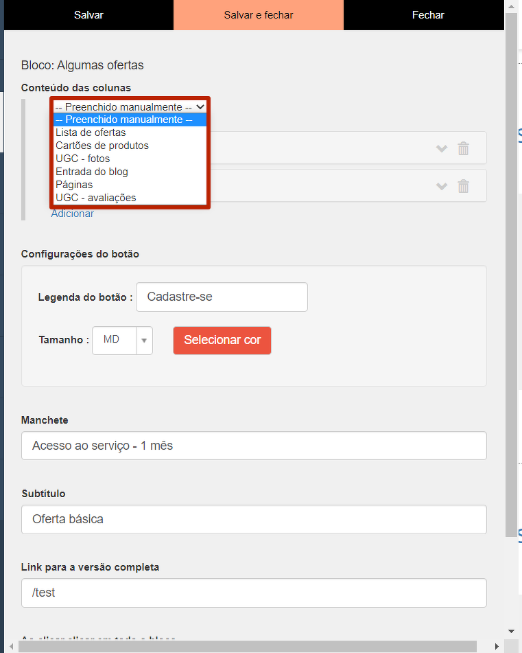Click into the Manchete input field
This screenshot has height=653, width=522.
[x=254, y=446]
